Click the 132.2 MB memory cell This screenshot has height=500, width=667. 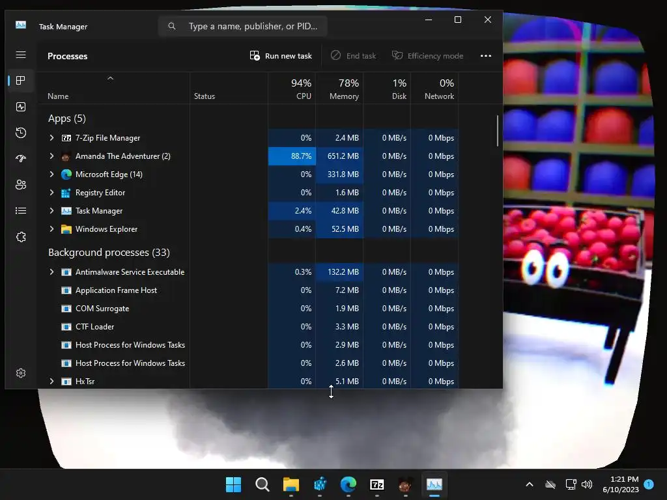coord(339,272)
